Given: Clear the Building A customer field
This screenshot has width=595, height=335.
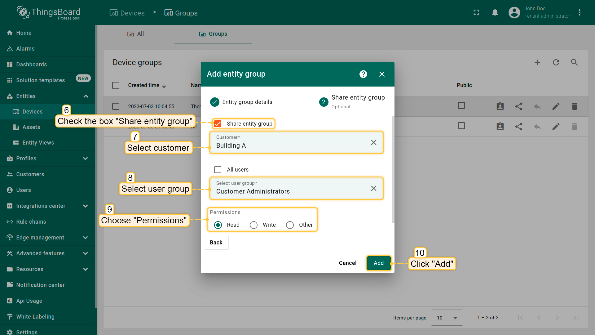Looking at the screenshot, I should [x=373, y=142].
